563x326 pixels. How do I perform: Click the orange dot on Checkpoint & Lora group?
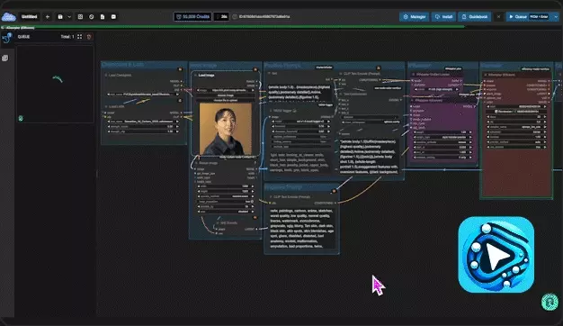click(x=180, y=69)
